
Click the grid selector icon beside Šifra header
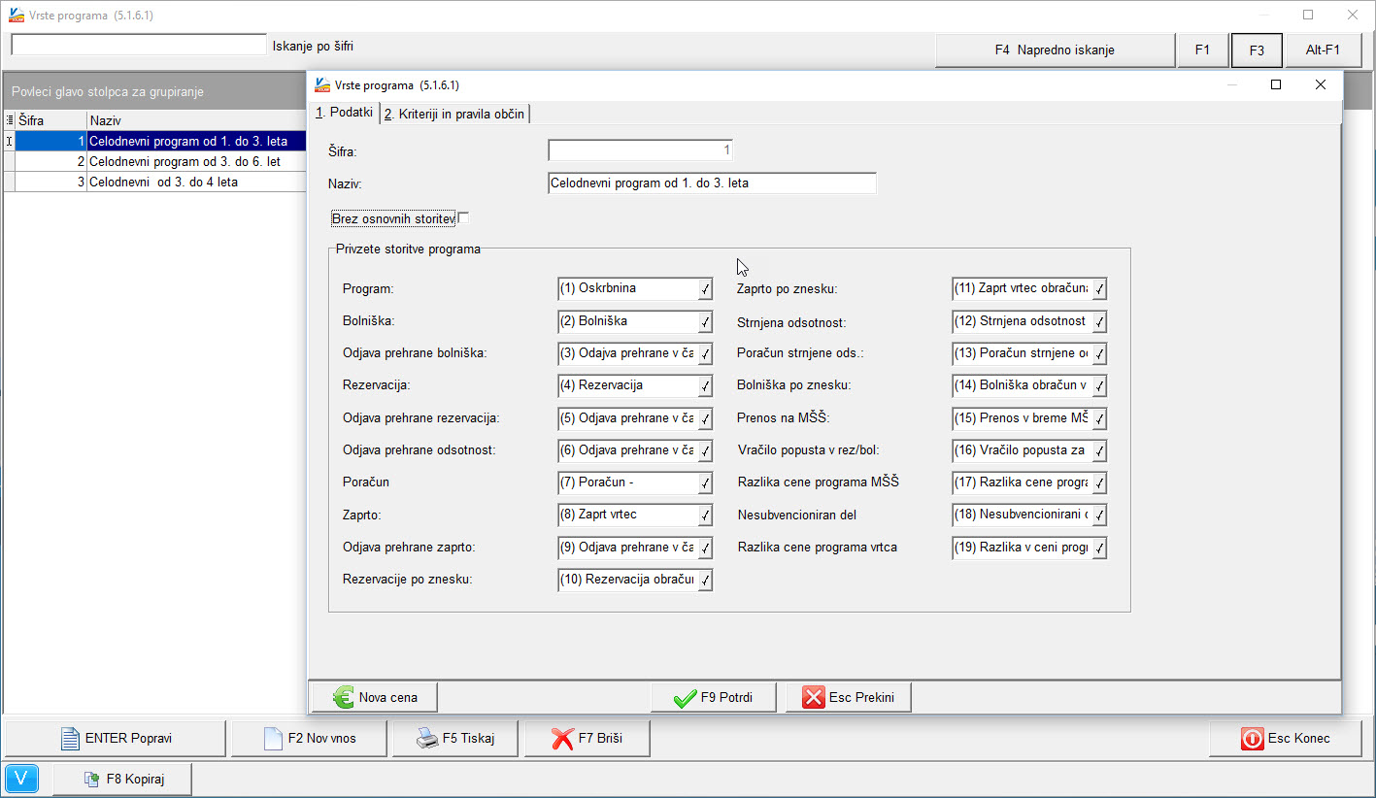(10, 120)
